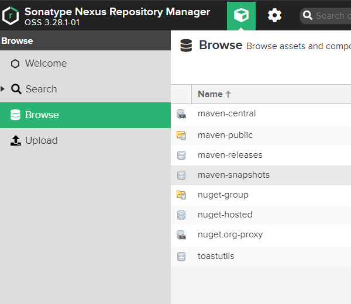Click the nuget-group folder icon
Image resolution: width=351 pixels, height=304 pixels.
pos(181,195)
